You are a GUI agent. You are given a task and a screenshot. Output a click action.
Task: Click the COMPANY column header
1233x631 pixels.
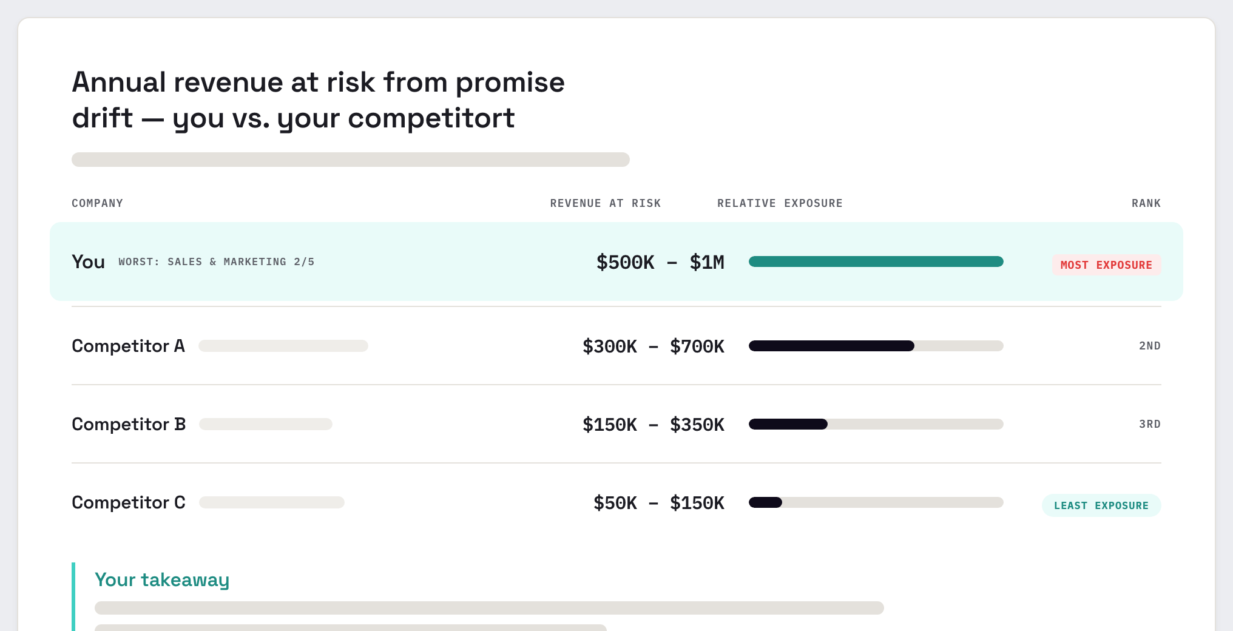pyautogui.click(x=97, y=203)
